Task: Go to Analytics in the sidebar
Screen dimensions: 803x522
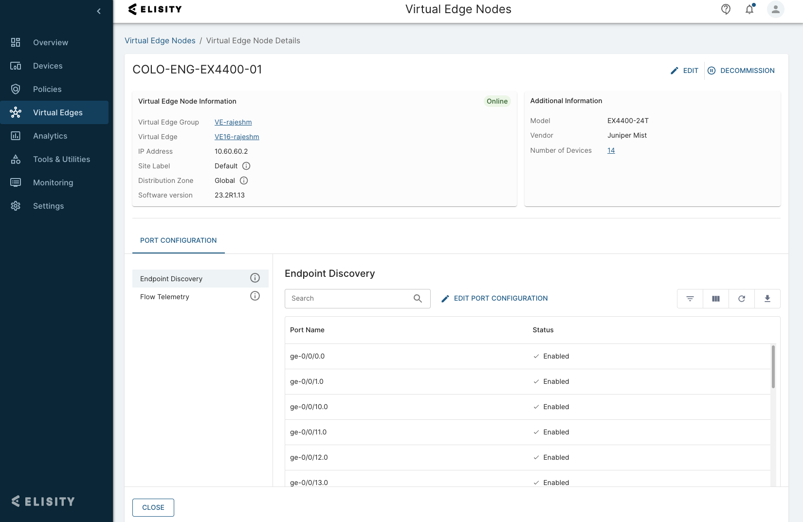Action: coord(50,136)
